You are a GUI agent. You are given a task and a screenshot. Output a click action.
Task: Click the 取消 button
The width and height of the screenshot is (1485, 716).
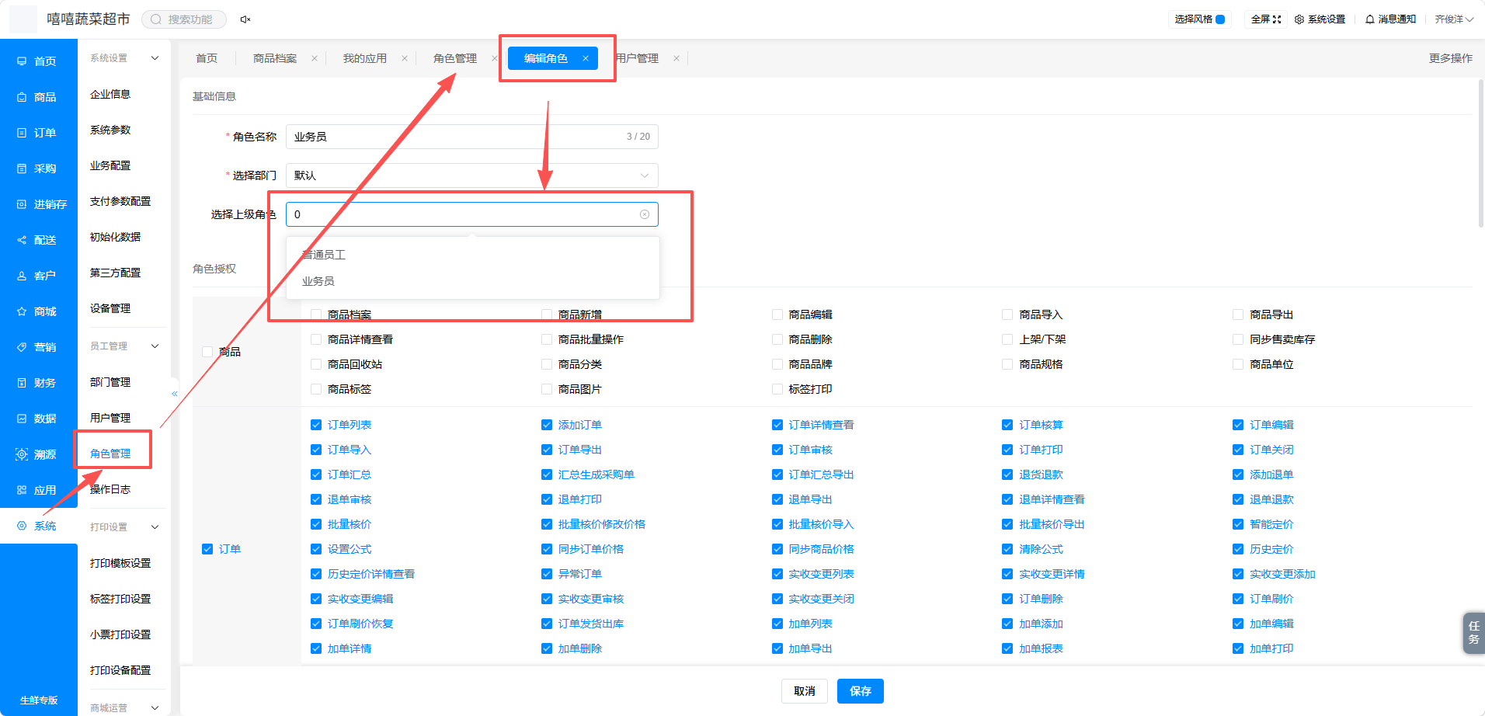(805, 691)
